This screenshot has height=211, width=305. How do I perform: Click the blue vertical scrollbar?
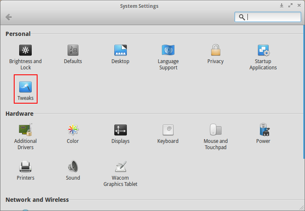304,92
